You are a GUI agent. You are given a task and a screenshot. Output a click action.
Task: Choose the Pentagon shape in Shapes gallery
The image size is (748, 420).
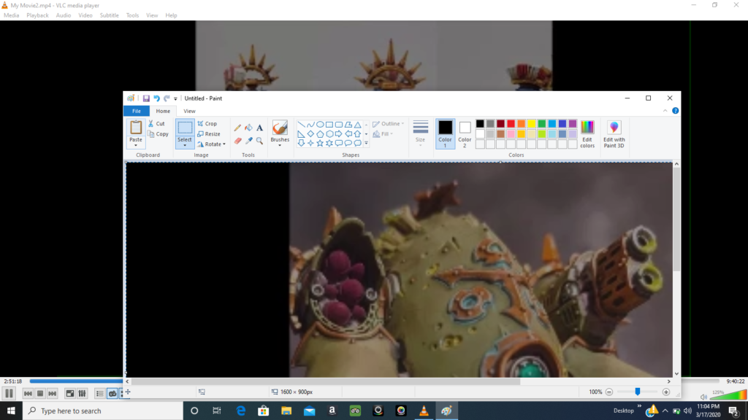320,134
